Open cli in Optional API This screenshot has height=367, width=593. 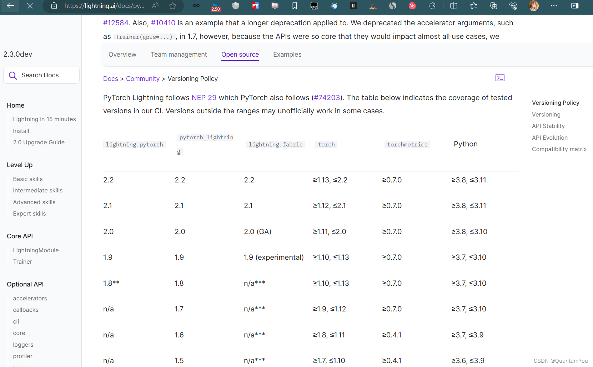pyautogui.click(x=16, y=321)
